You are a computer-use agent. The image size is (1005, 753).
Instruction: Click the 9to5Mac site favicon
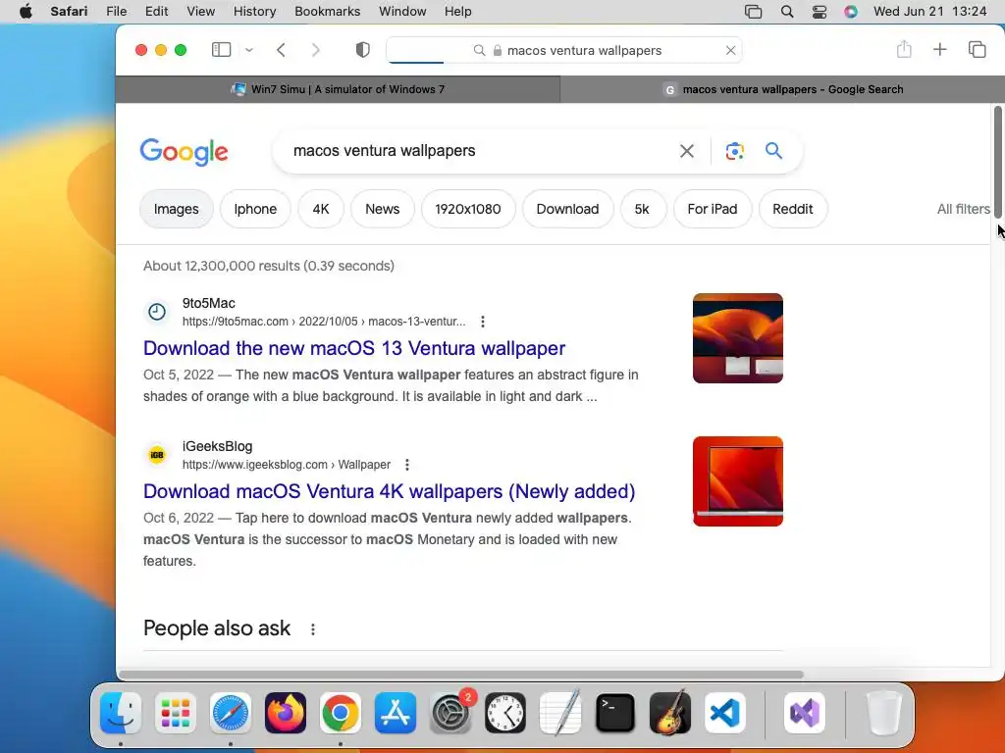pos(157,312)
